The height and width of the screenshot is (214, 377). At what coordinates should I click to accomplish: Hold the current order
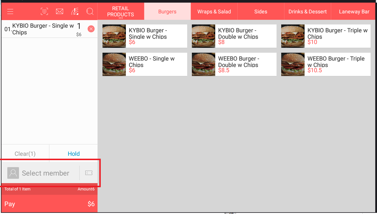pos(74,154)
